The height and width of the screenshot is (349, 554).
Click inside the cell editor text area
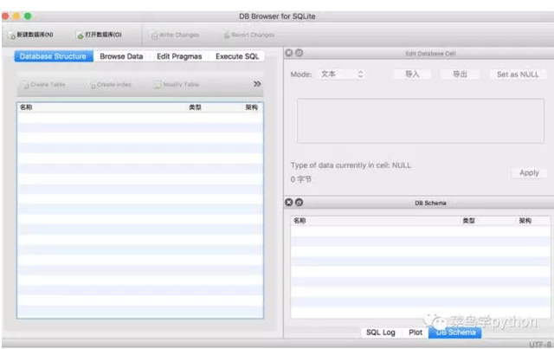[x=421, y=121]
